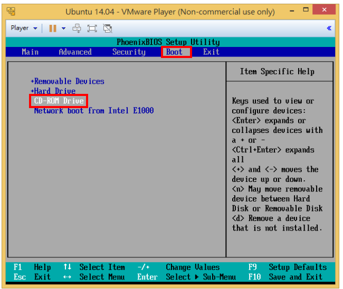This screenshot has width=343, height=289.
Task: Click the F10 Save and Exit legend
Action: pos(285,277)
